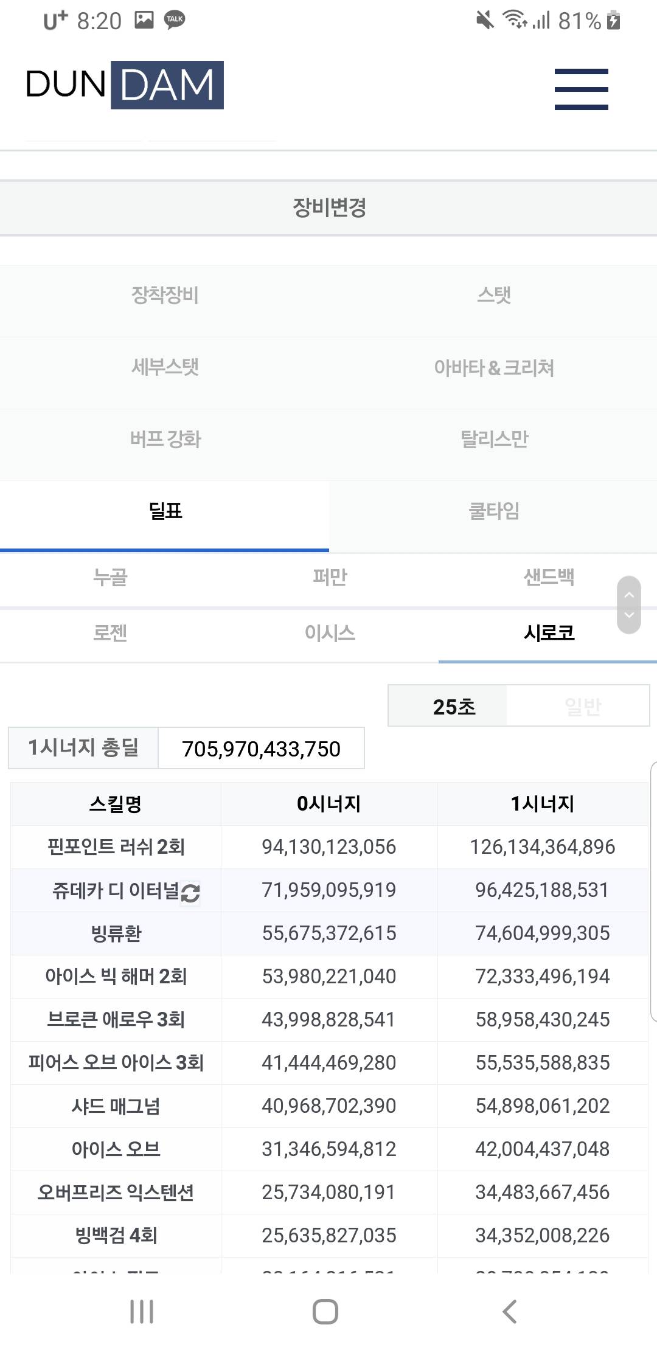Select the 브로큰 애로우 3회 skill
The width and height of the screenshot is (657, 1350).
coord(116,1020)
